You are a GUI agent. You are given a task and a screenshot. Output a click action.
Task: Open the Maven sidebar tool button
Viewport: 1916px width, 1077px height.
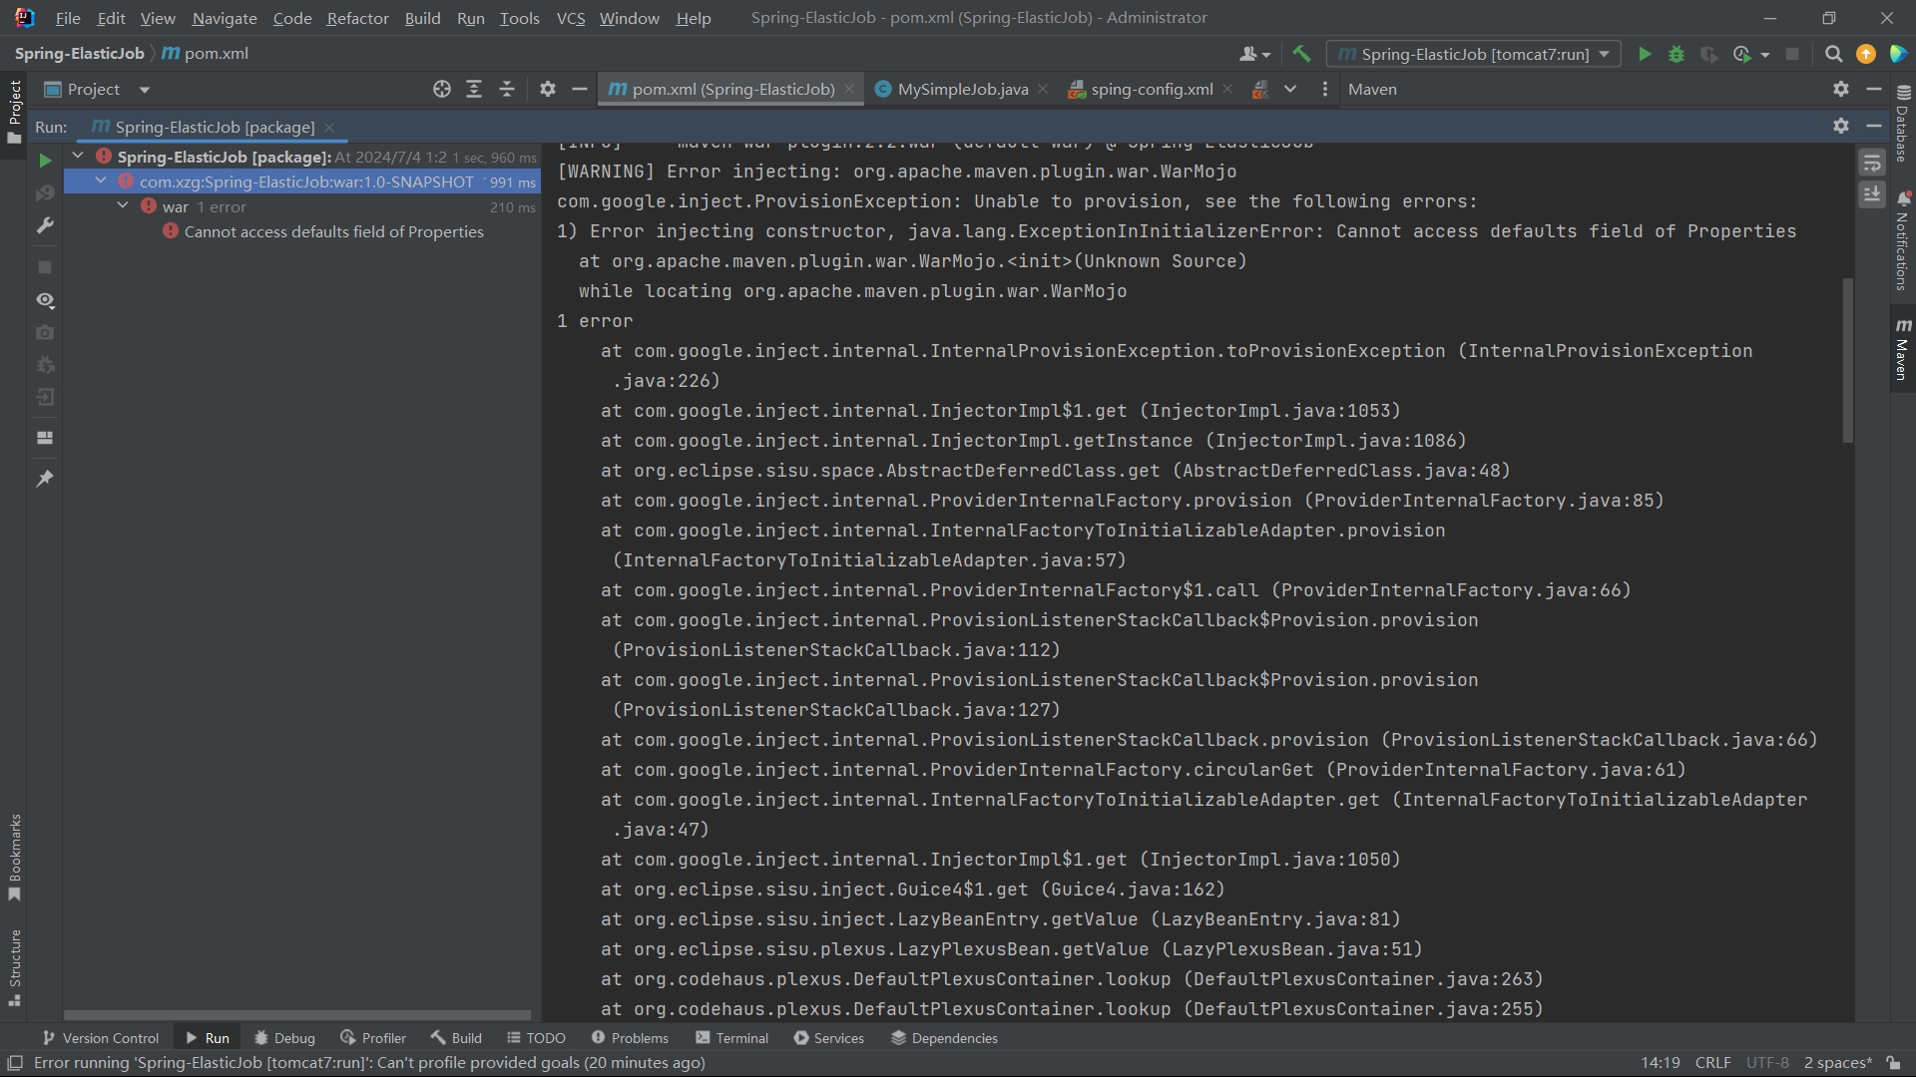click(x=1902, y=349)
